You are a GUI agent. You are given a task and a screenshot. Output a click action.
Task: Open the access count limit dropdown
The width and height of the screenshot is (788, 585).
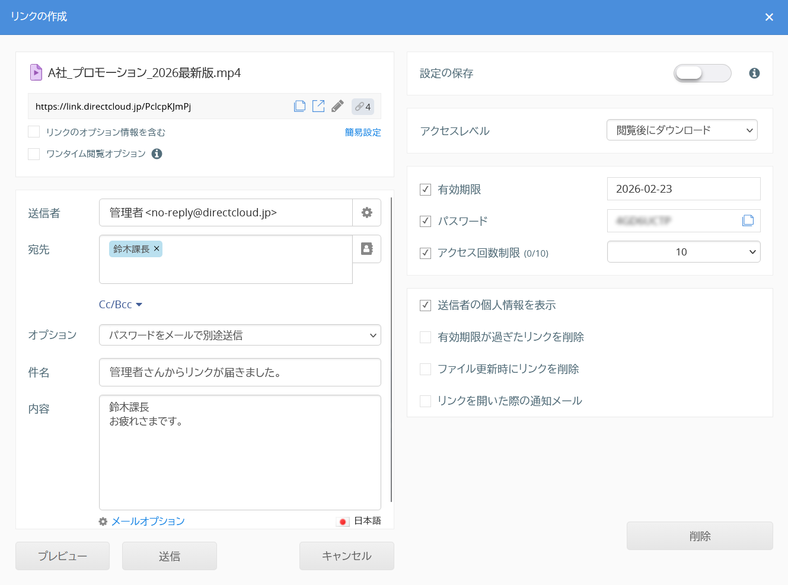[683, 252]
